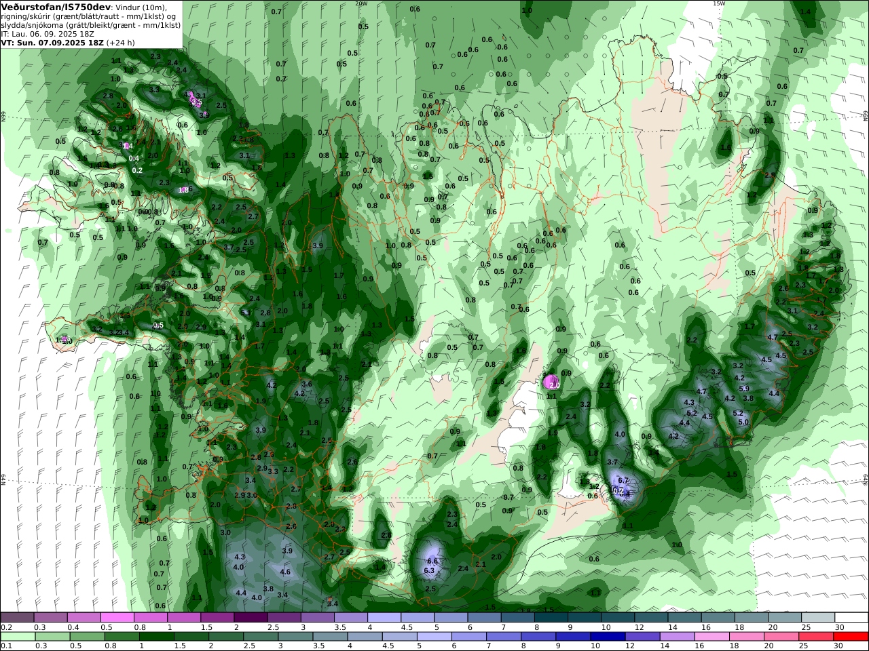869x651 pixels.
Task: Pick the violet rain swatch labeled 12
Action: coord(642,637)
